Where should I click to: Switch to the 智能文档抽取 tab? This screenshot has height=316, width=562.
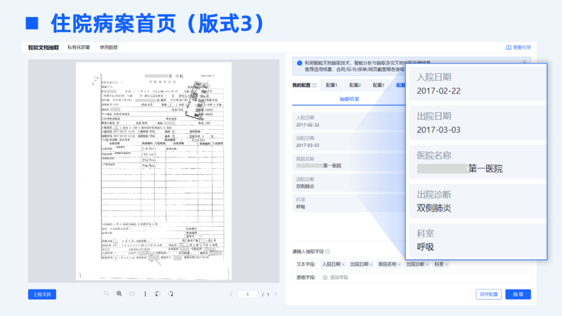(43, 48)
